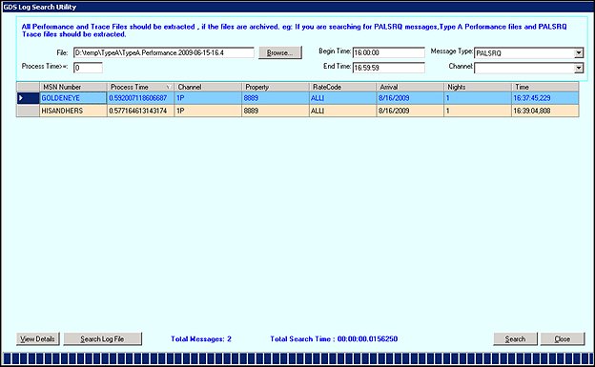Screen dimensions: 595x367
Task: Click the Total Messages: 2 status text
Action: [201, 339]
